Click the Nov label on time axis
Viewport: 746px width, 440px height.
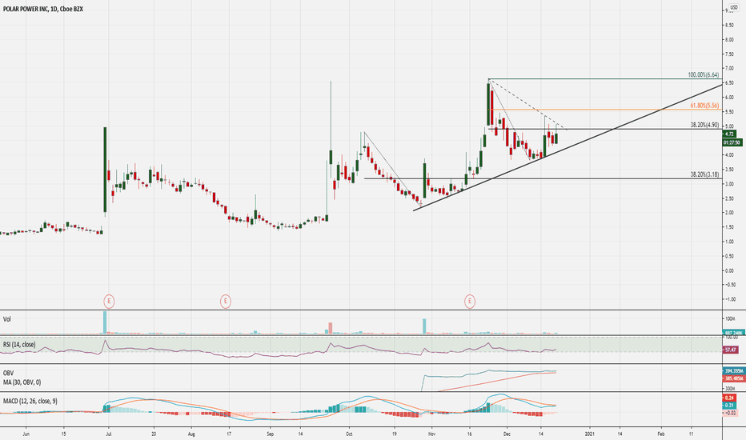coord(431,434)
